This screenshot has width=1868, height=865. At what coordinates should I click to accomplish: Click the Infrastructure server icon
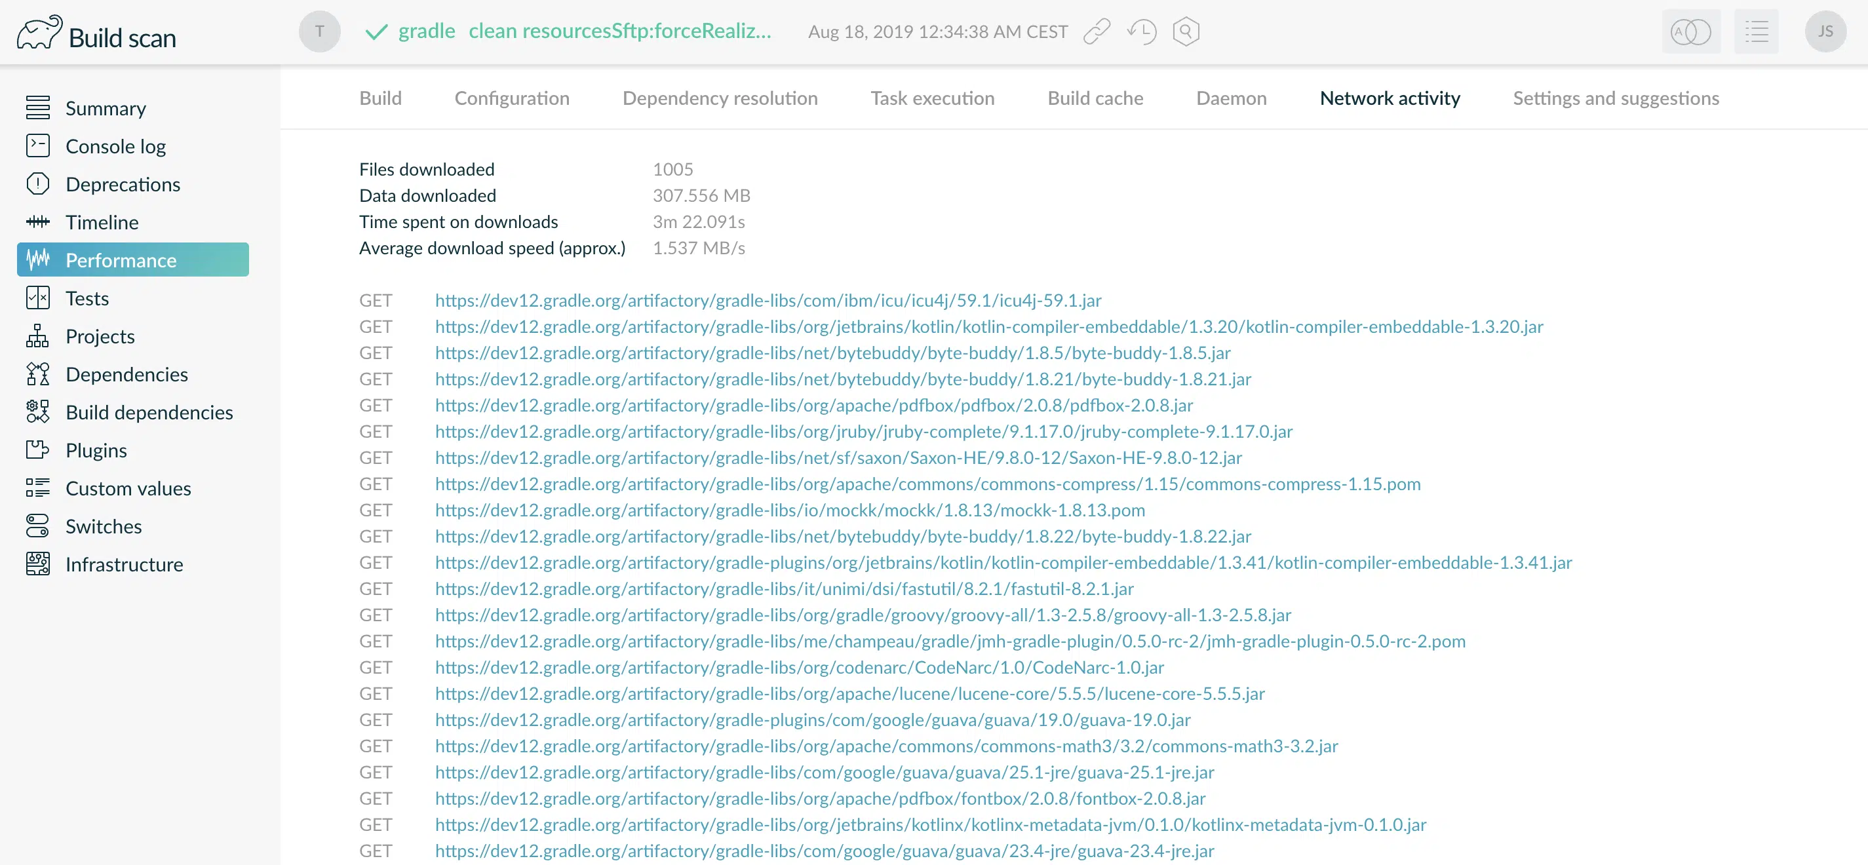coord(38,564)
